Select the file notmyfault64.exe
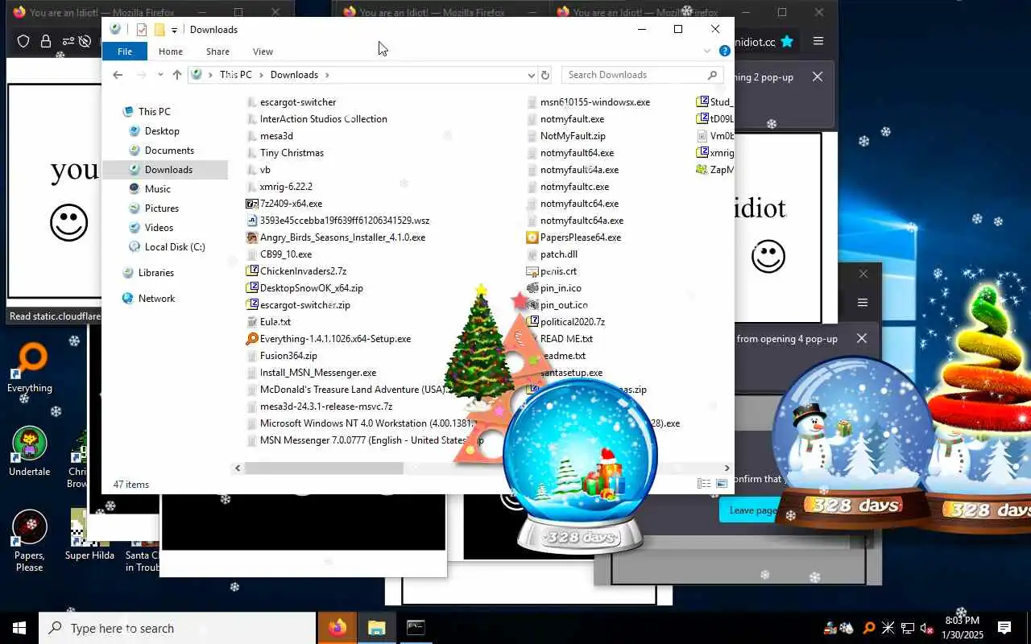The width and height of the screenshot is (1031, 644). pos(577,153)
